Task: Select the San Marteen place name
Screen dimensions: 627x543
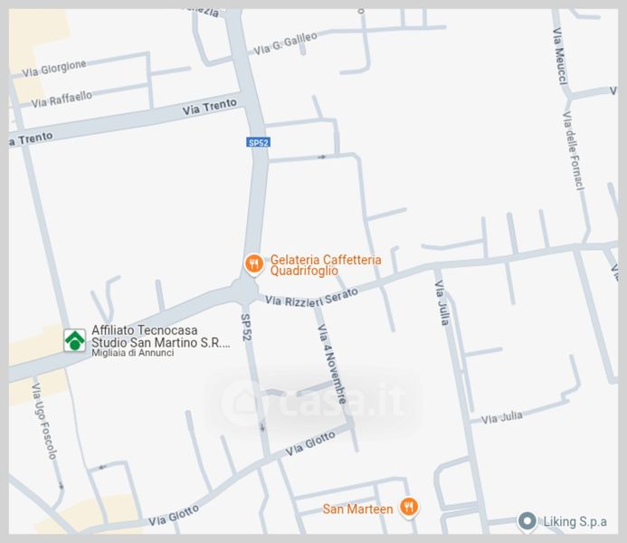Action: 357,509
